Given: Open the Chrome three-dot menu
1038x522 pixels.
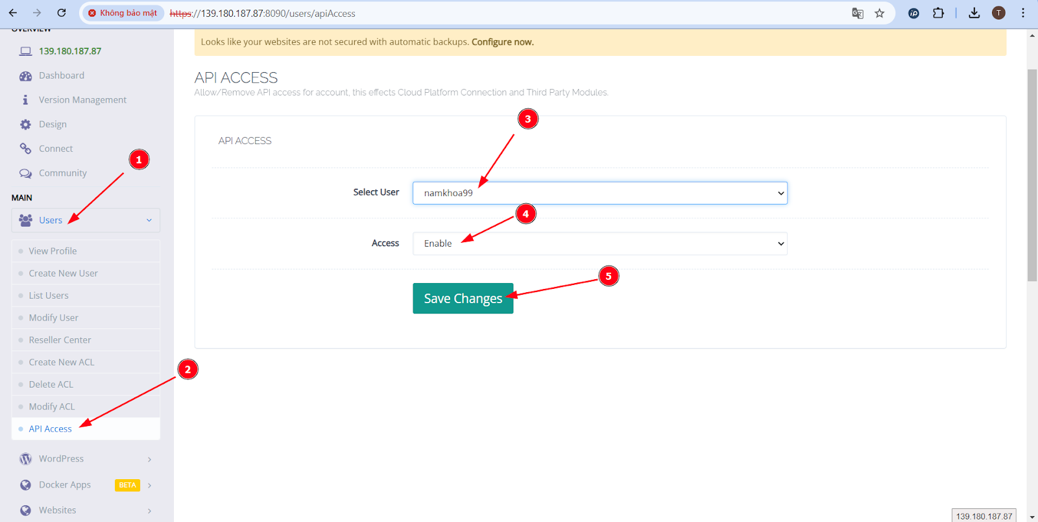Looking at the screenshot, I should [x=1023, y=13].
